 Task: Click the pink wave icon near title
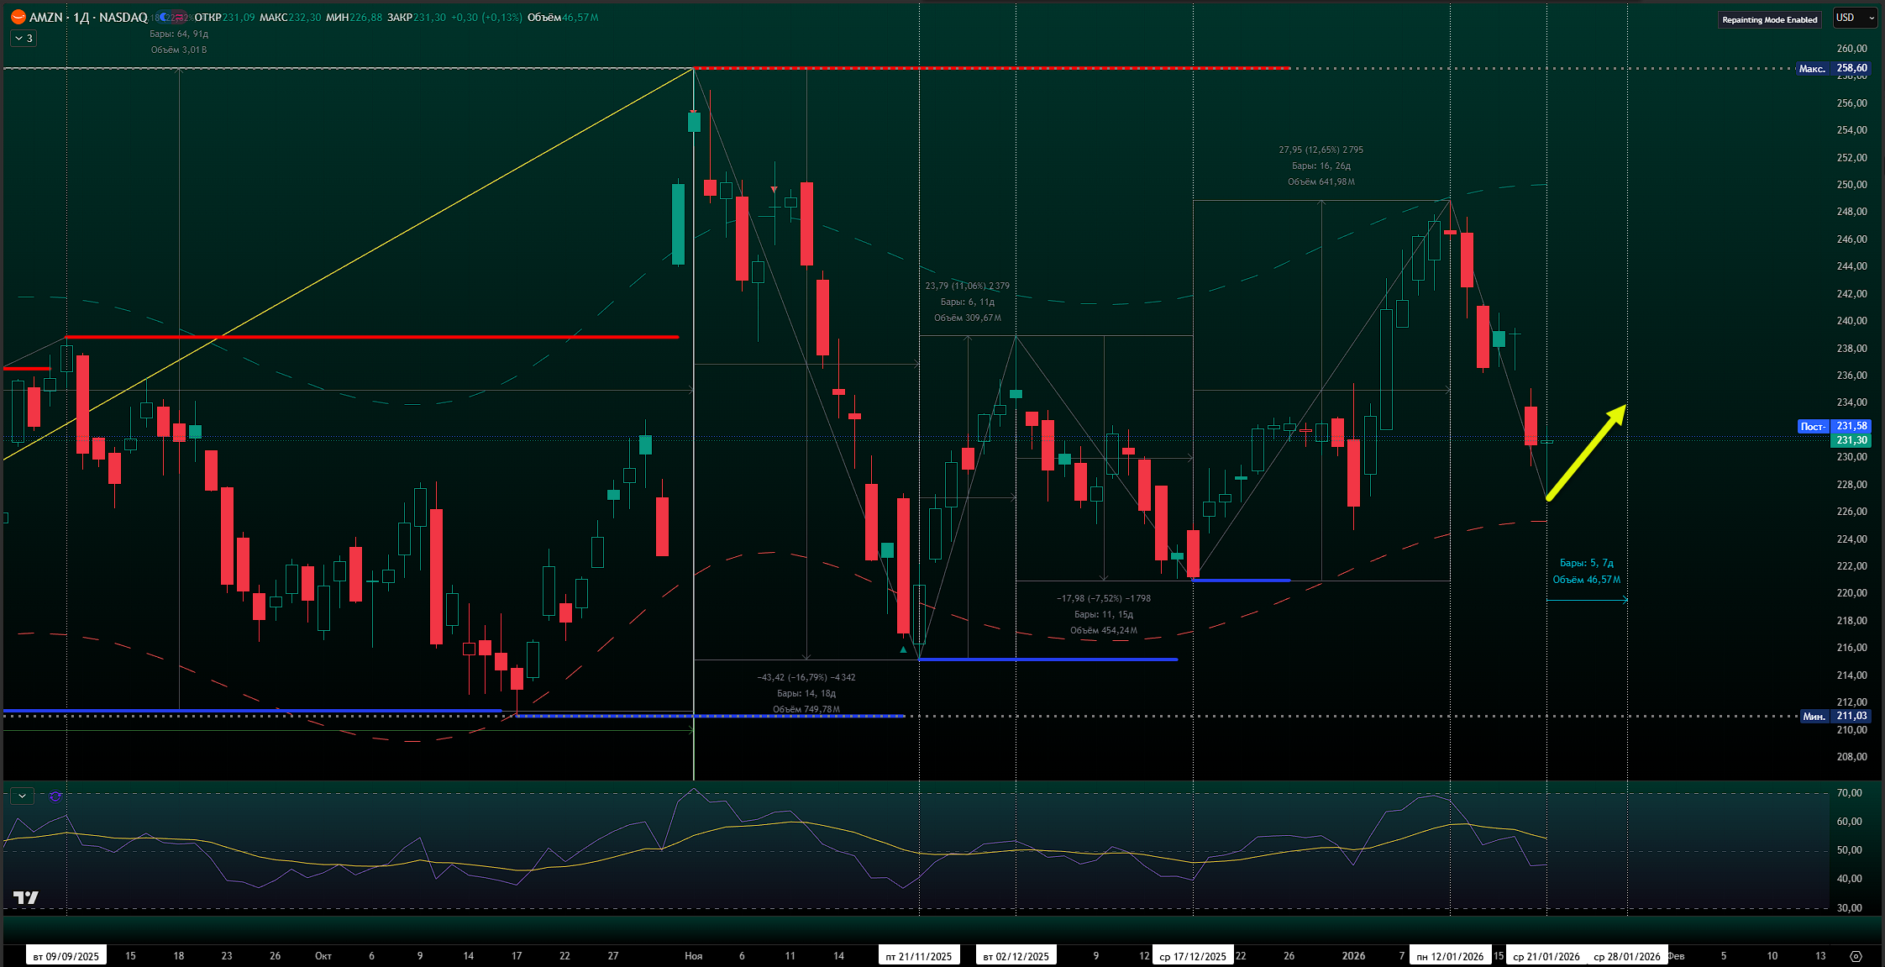pyautogui.click(x=178, y=18)
